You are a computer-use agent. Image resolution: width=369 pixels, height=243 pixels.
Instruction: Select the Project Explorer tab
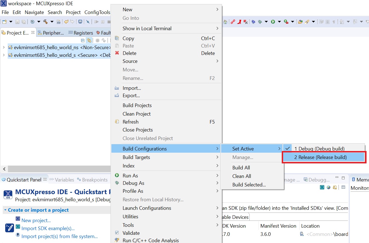pos(18,33)
